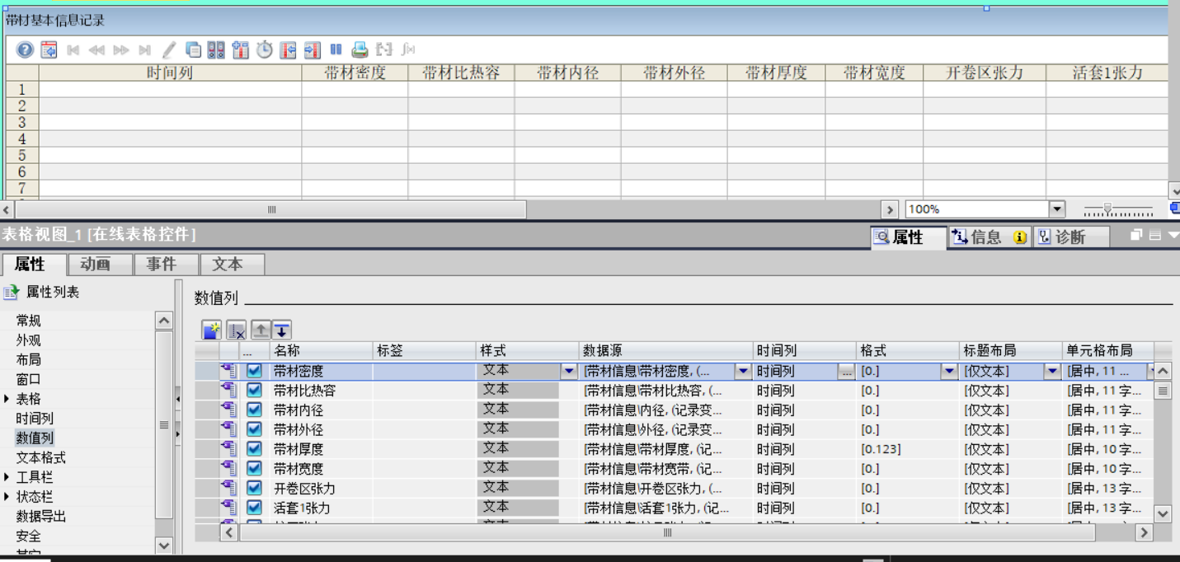Click the delete column icon

tap(236, 331)
